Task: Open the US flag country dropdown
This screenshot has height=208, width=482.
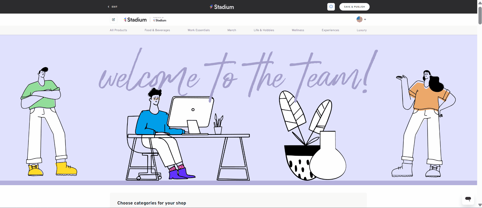Action: (361, 19)
